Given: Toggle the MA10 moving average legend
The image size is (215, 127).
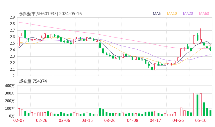Looking at the screenshot, I should (172, 14).
